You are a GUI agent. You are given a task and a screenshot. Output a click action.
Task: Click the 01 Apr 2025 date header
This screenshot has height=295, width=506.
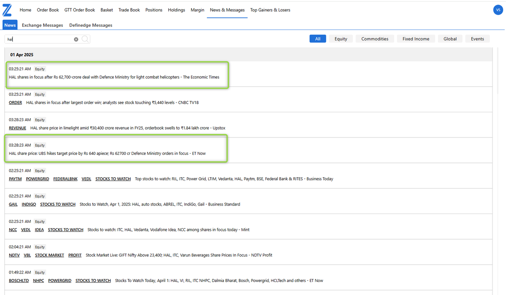(x=22, y=55)
